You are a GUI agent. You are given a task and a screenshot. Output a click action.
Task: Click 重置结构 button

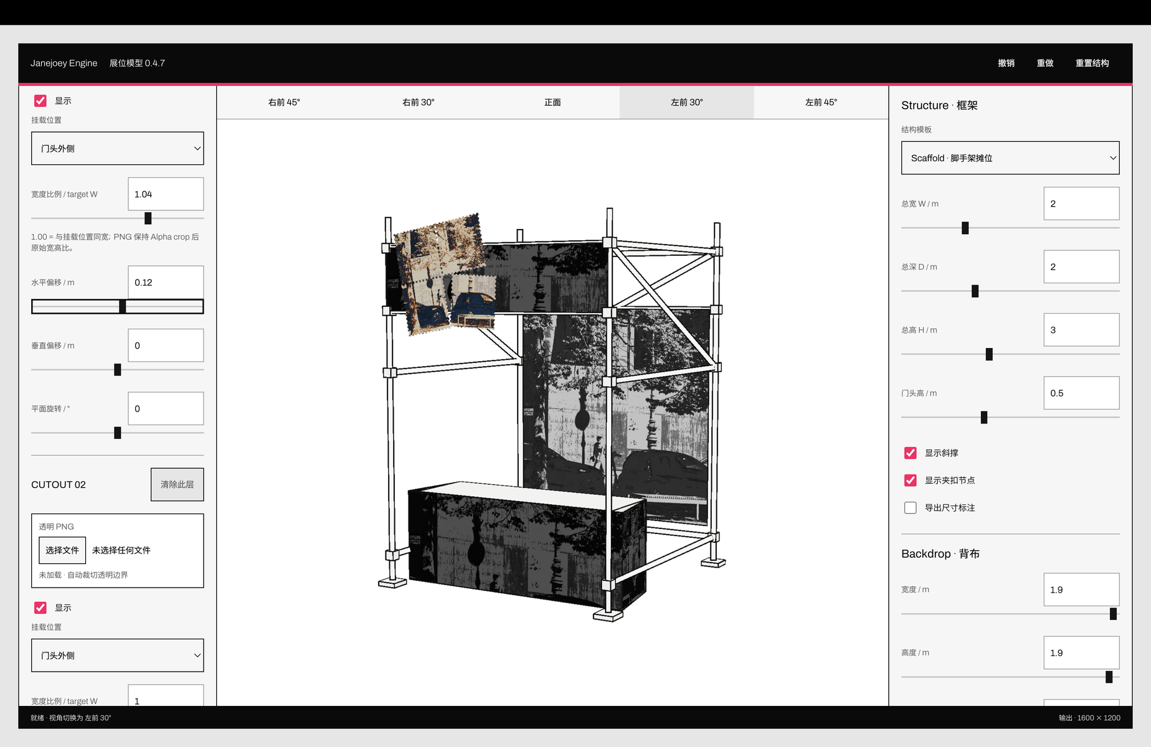1092,63
